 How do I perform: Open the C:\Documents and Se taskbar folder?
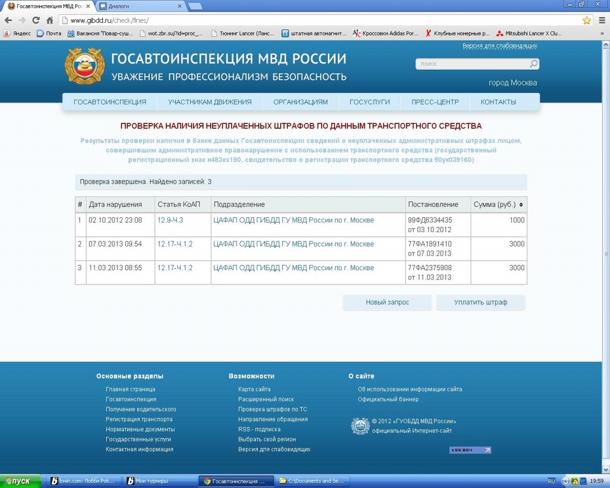click(x=313, y=481)
